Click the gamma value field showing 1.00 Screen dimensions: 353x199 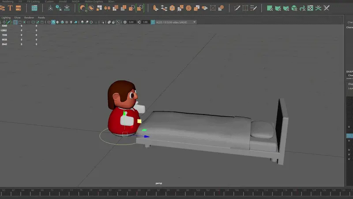145,22
